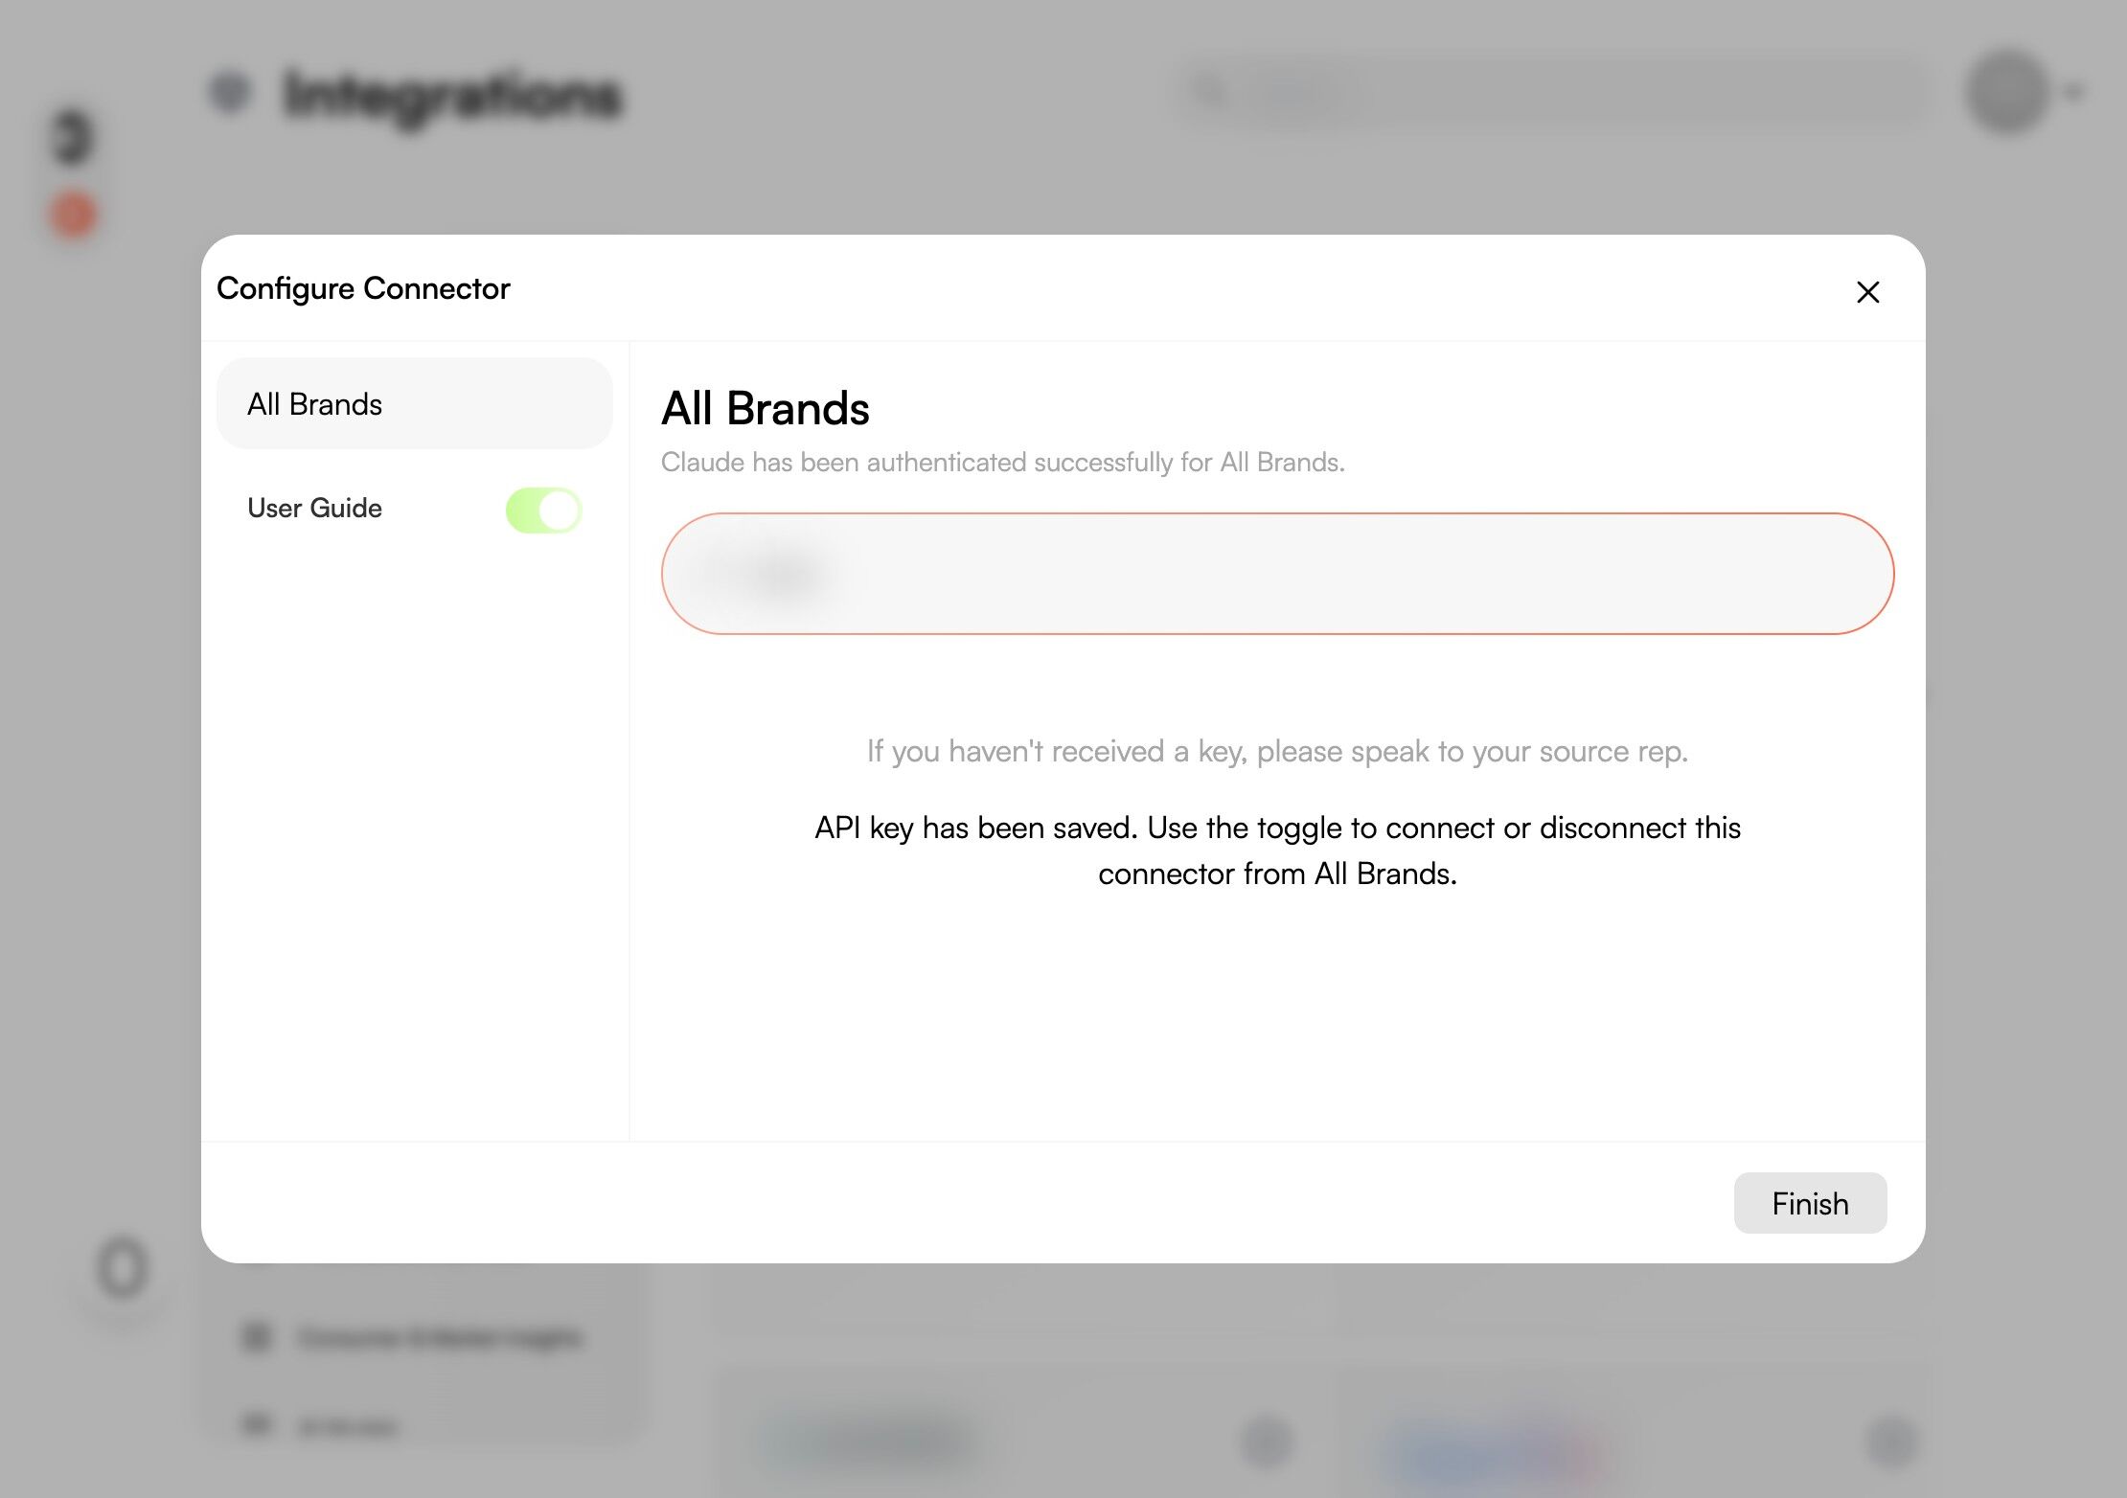This screenshot has height=1498, width=2127.
Task: Click the round icon beside the Integrations heading
Action: point(230,92)
